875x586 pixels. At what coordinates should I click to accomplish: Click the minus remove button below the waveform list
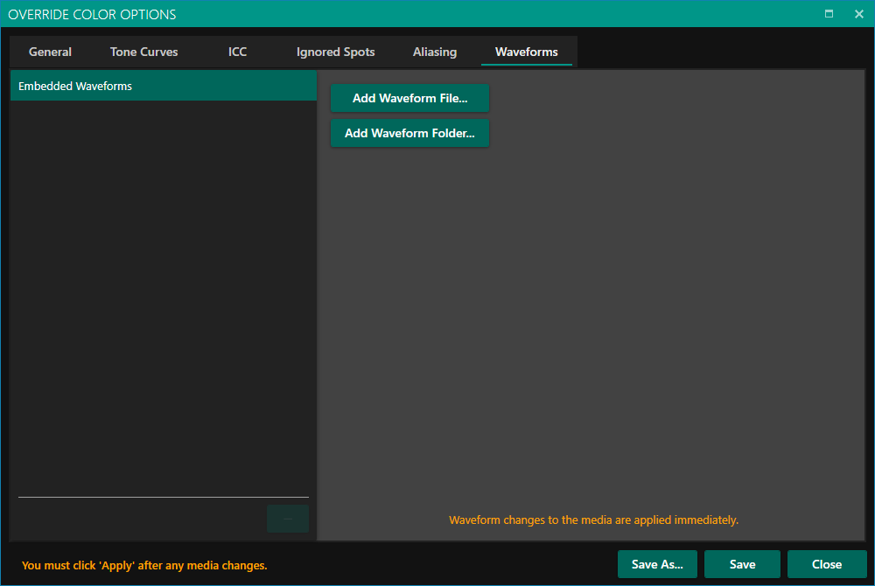point(288,519)
